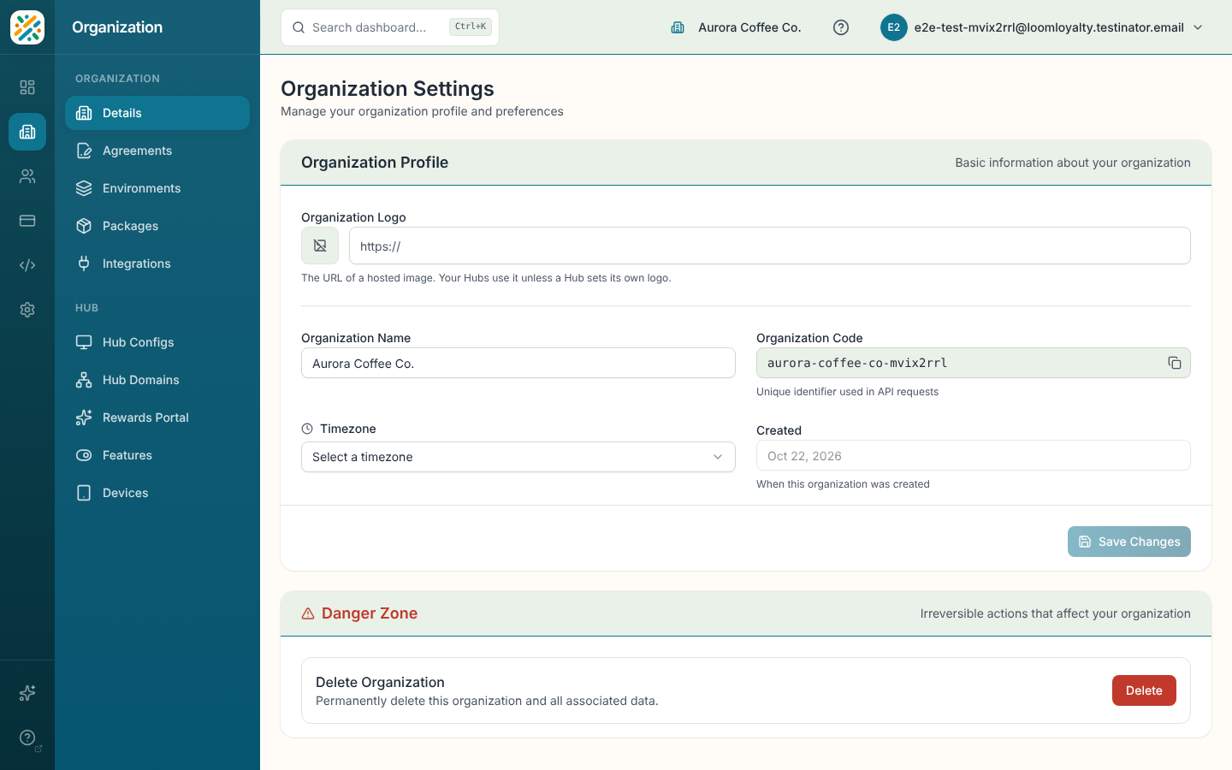Click the E2 user avatar
Image resolution: width=1232 pixels, height=770 pixels.
[x=893, y=27]
